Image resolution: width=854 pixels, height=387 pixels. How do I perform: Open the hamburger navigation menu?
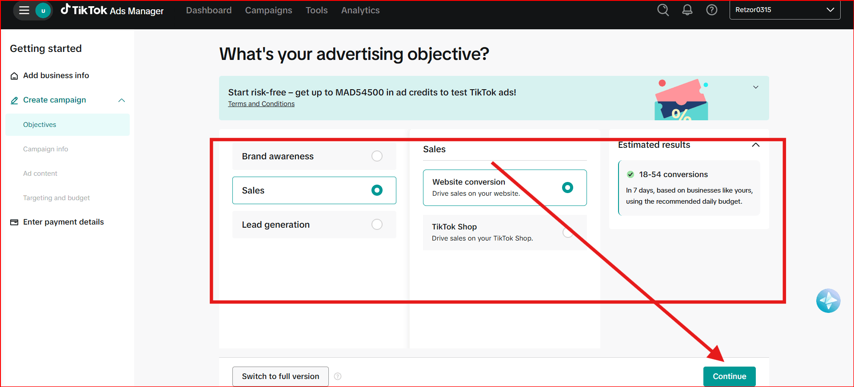(x=24, y=10)
